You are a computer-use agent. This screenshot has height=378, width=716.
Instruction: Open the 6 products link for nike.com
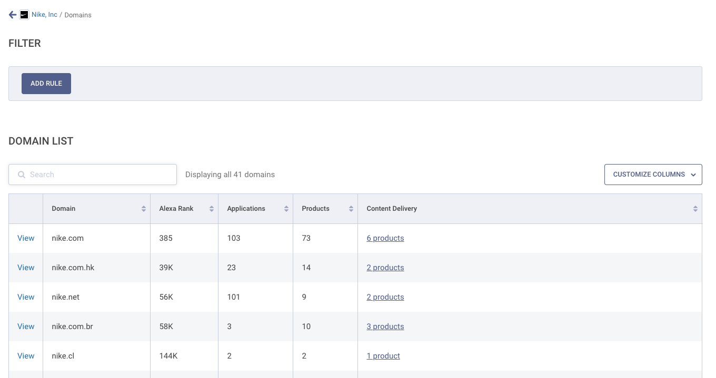point(385,238)
